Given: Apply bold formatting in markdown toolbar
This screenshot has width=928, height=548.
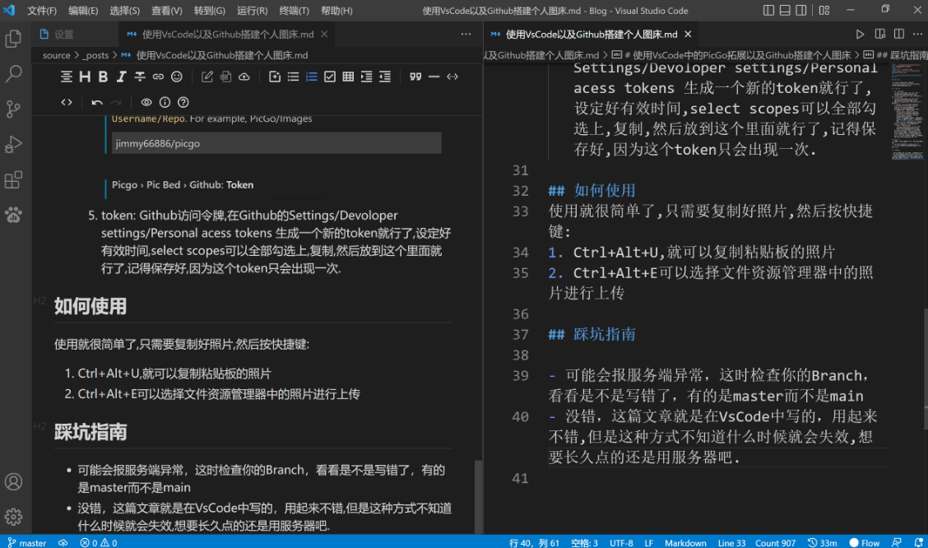Looking at the screenshot, I should [x=103, y=77].
